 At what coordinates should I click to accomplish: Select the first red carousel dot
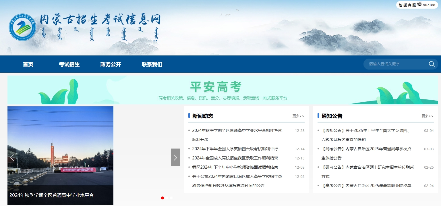(163, 198)
